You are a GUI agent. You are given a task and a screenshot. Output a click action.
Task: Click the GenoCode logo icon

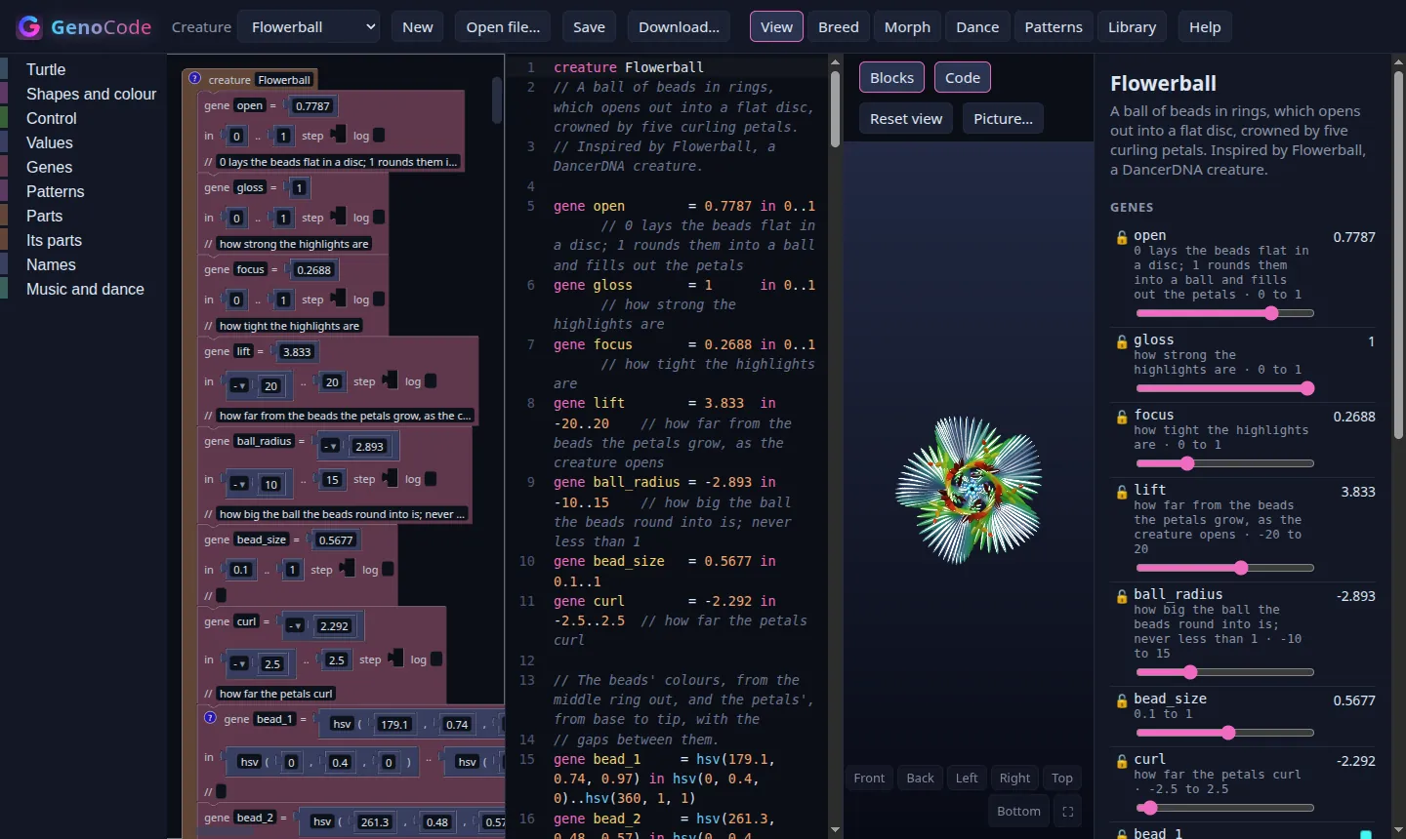[x=29, y=27]
